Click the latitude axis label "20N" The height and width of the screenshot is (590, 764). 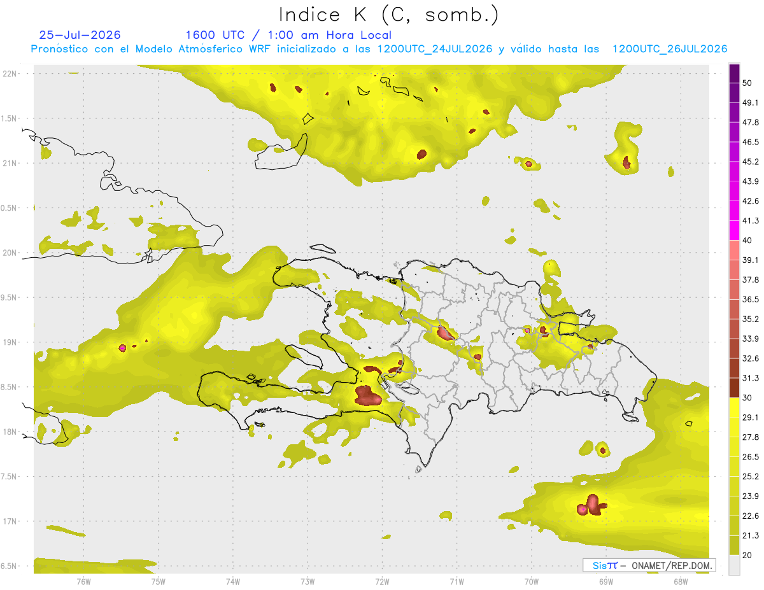pos(10,253)
